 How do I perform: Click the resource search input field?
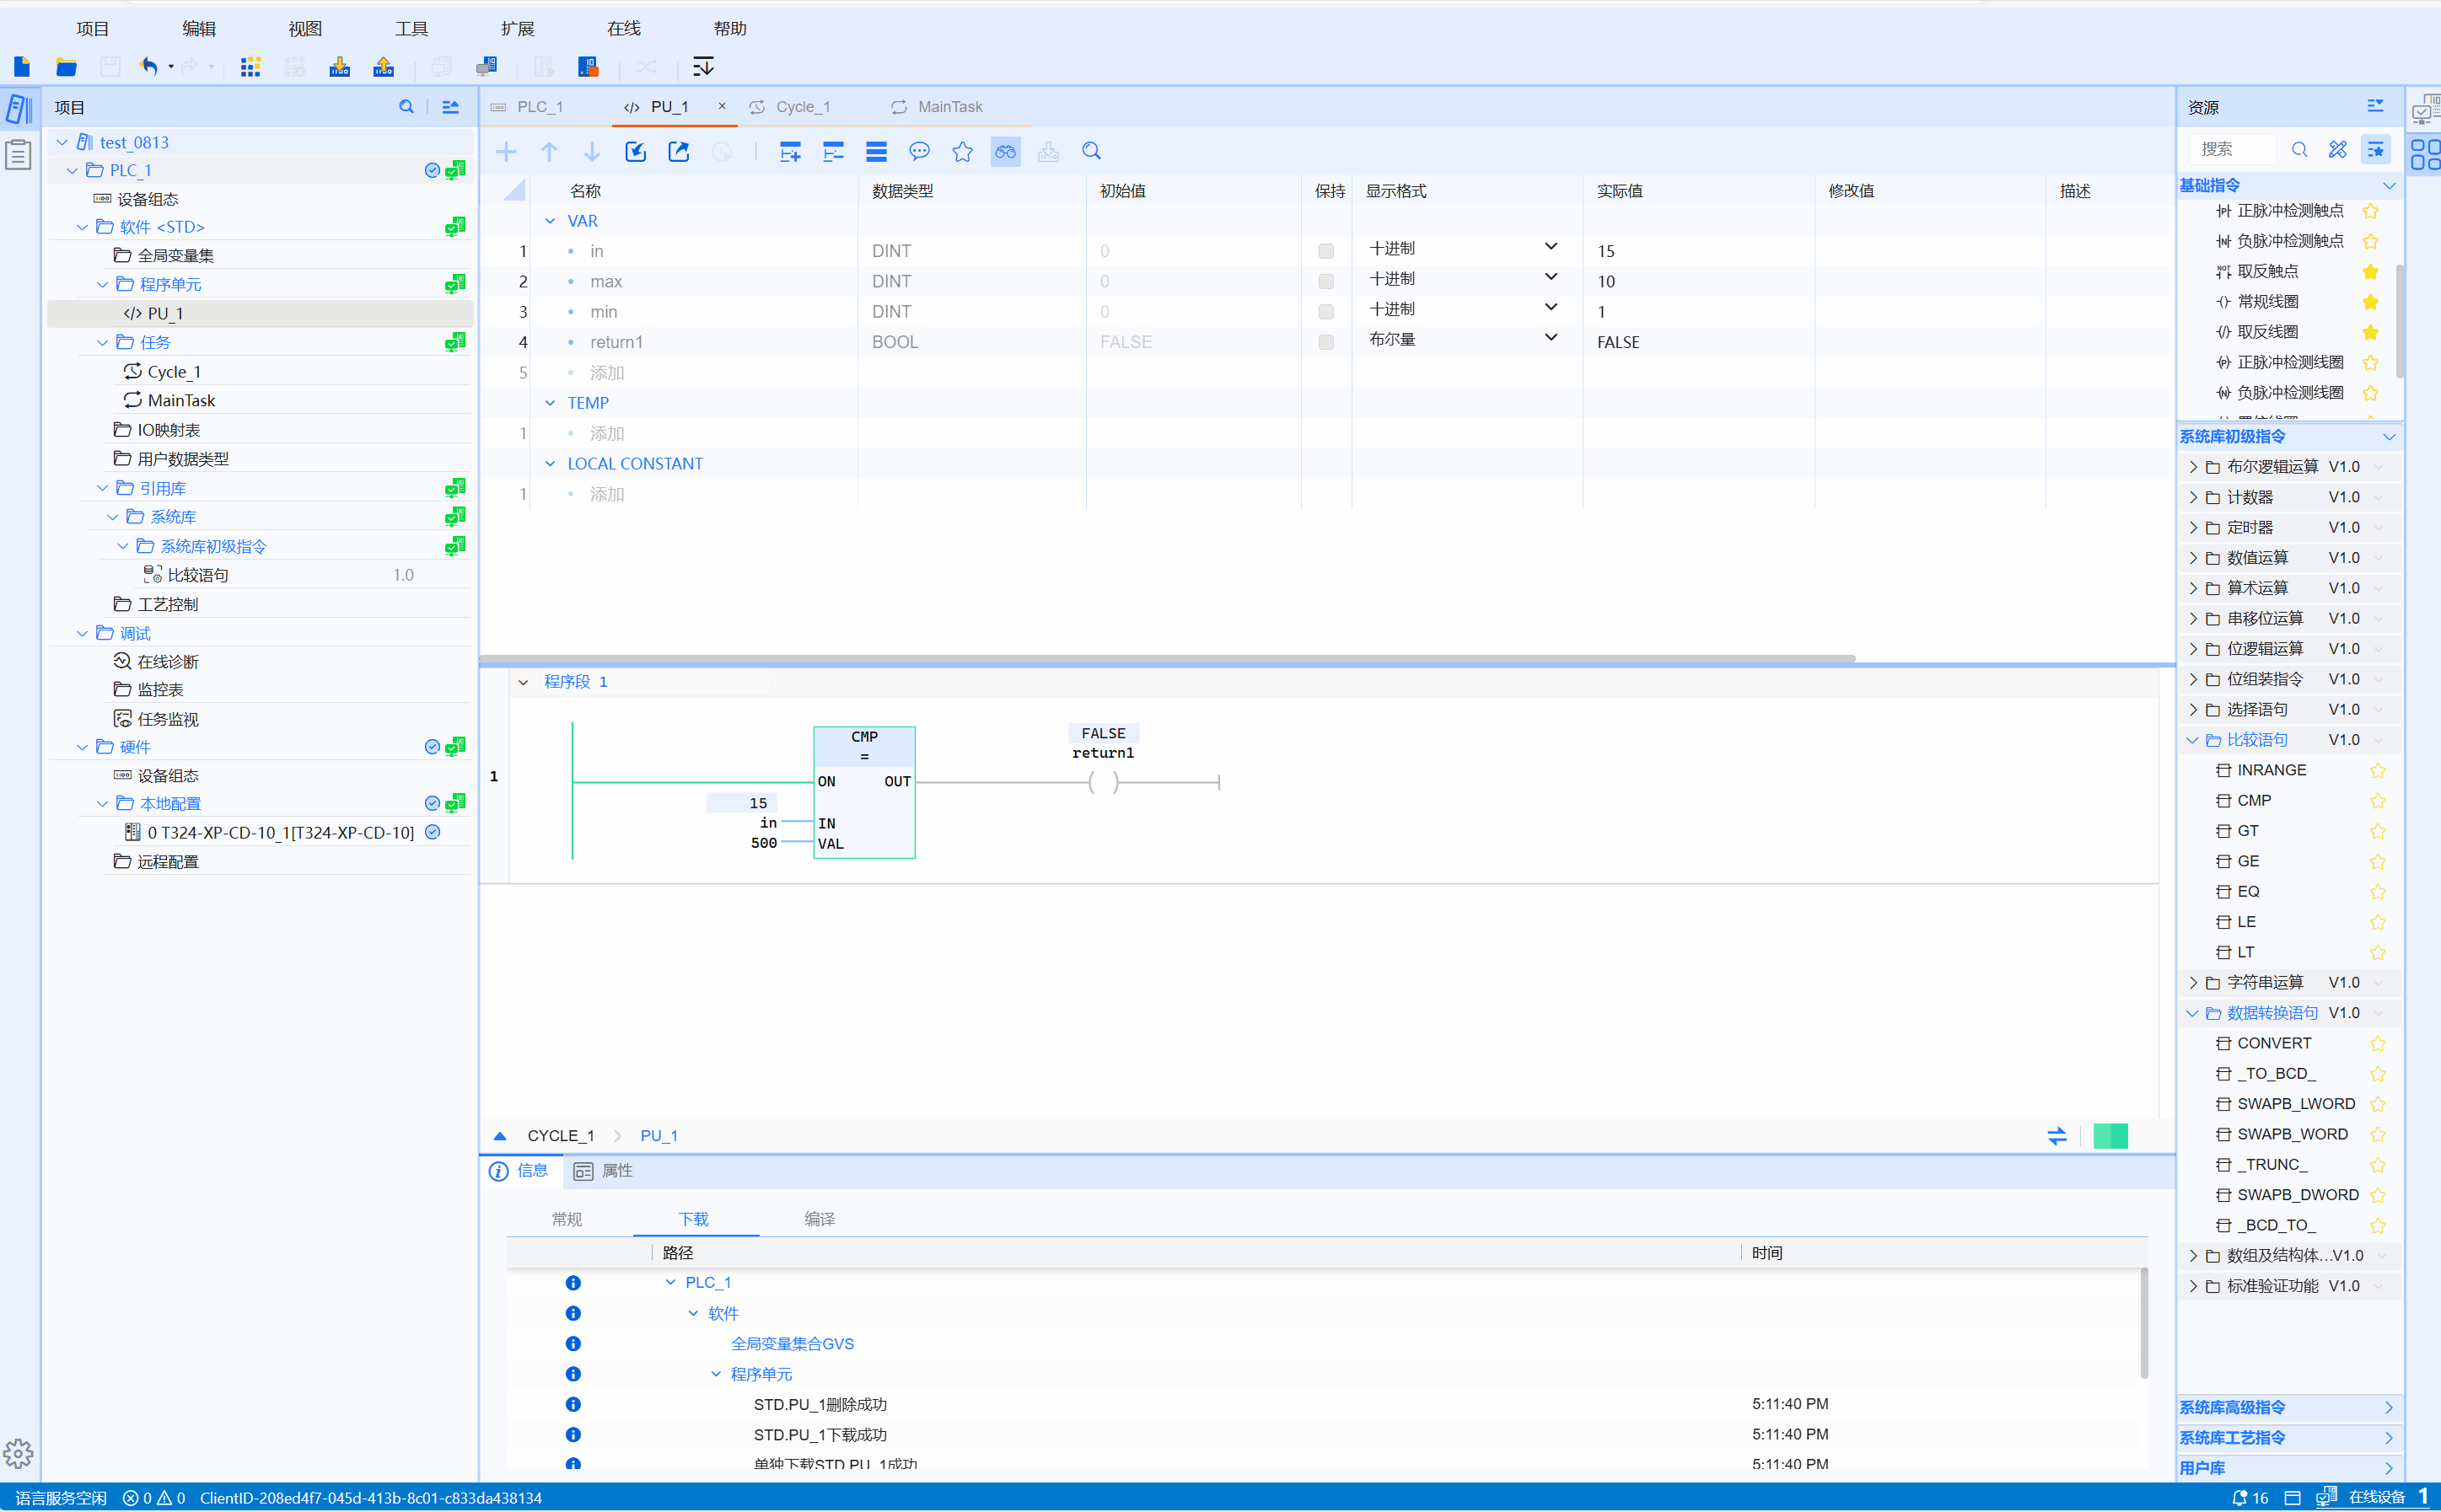tap(2233, 149)
